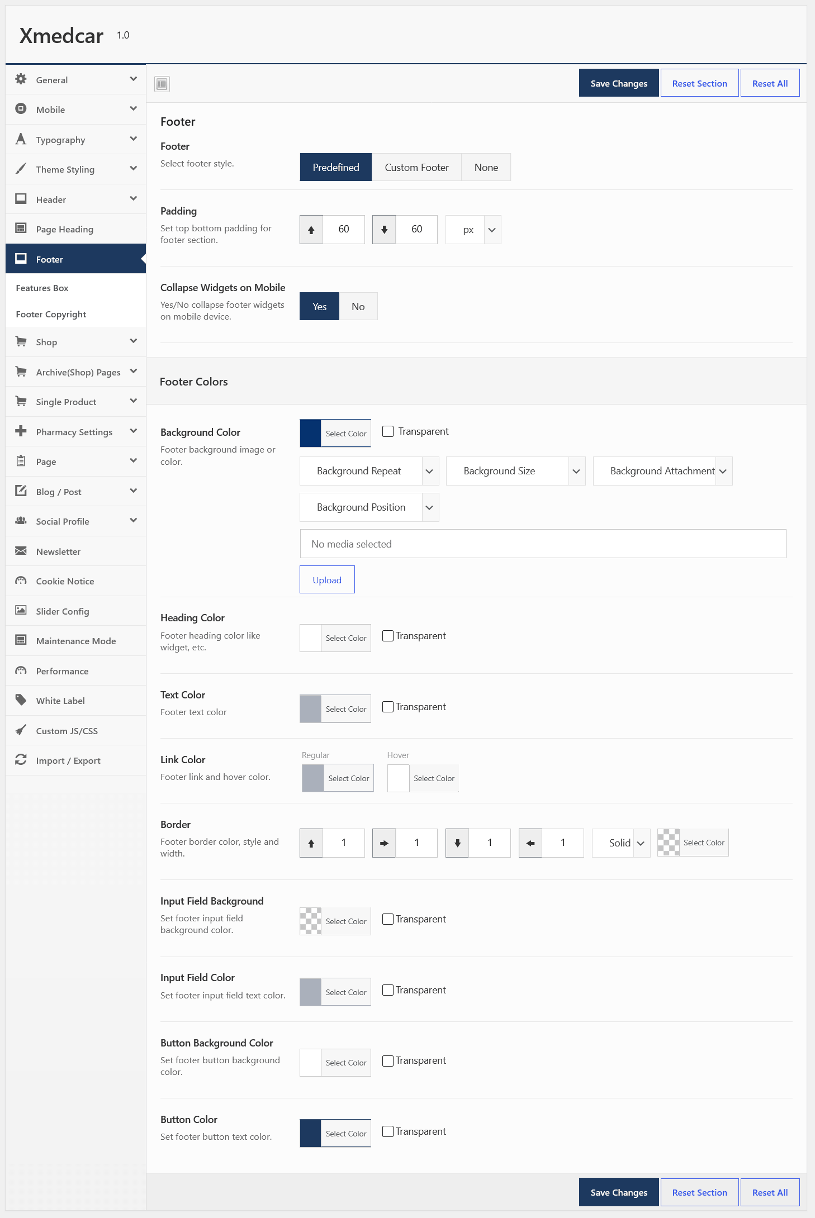Viewport: 815px width, 1218px height.
Task: Upload a footer background image
Action: coord(327,579)
